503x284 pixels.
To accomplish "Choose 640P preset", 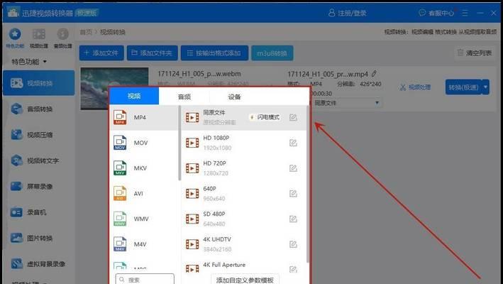I will 244,194.
